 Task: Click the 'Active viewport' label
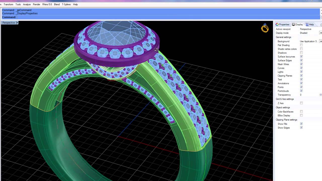(x=283, y=29)
